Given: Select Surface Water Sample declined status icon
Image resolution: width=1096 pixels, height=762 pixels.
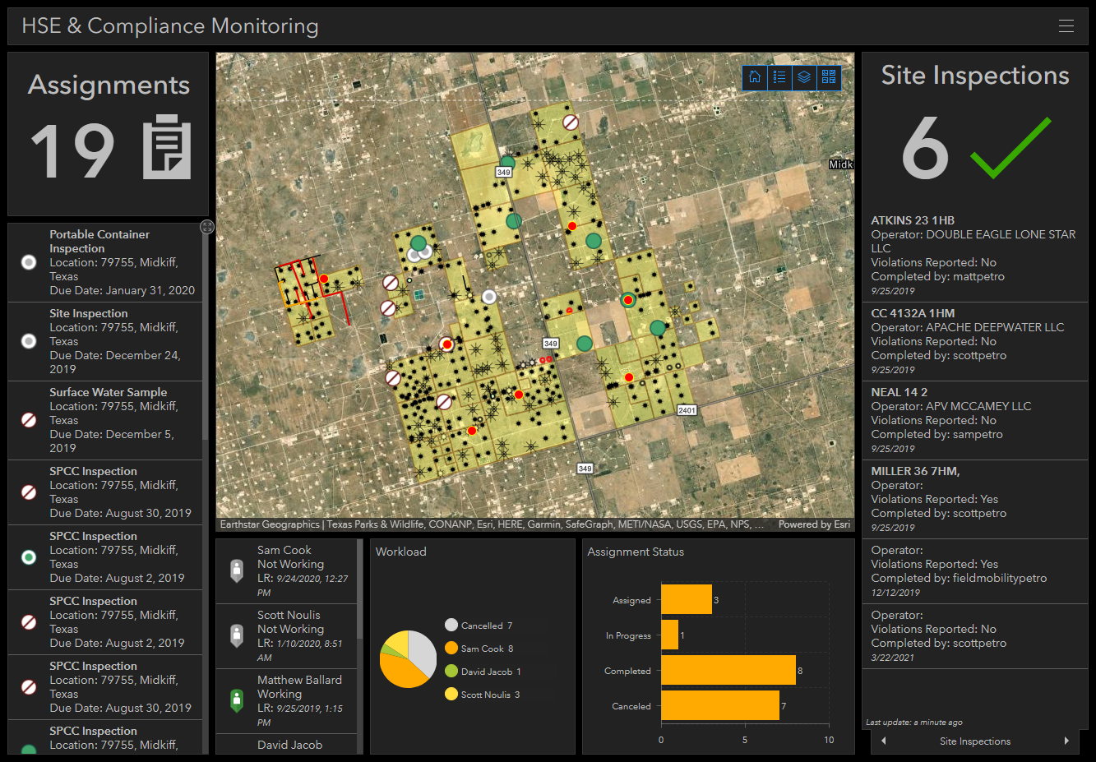Looking at the screenshot, I should [x=29, y=420].
